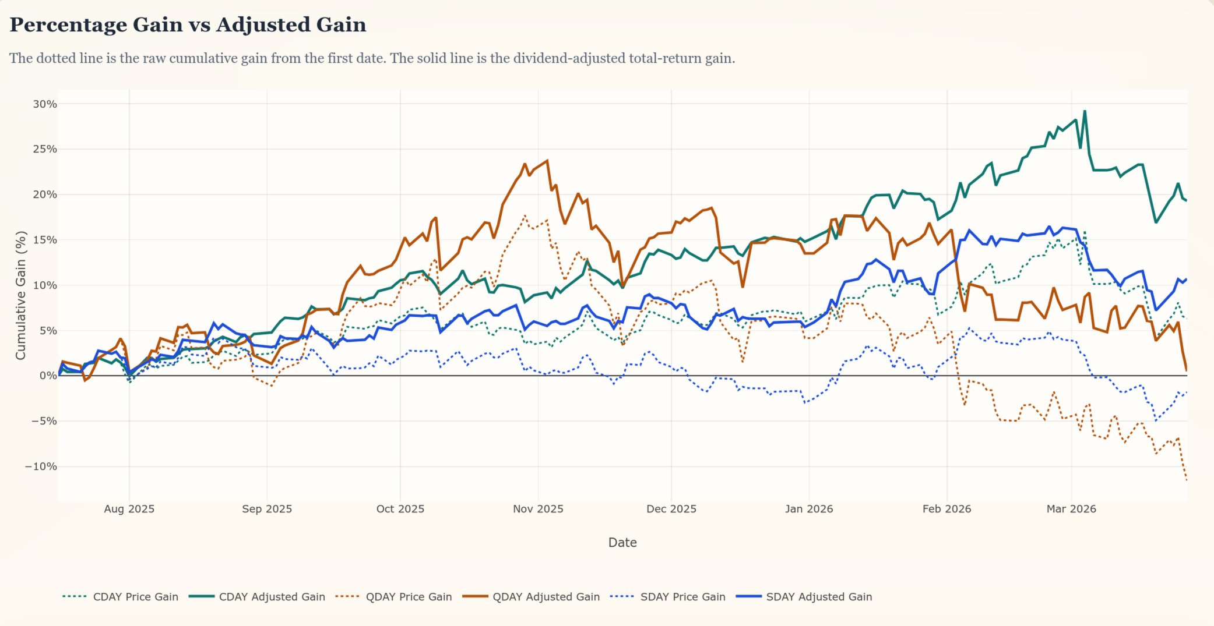
Task: Toggle the CDAY Price Gain legend label
Action: 135,597
